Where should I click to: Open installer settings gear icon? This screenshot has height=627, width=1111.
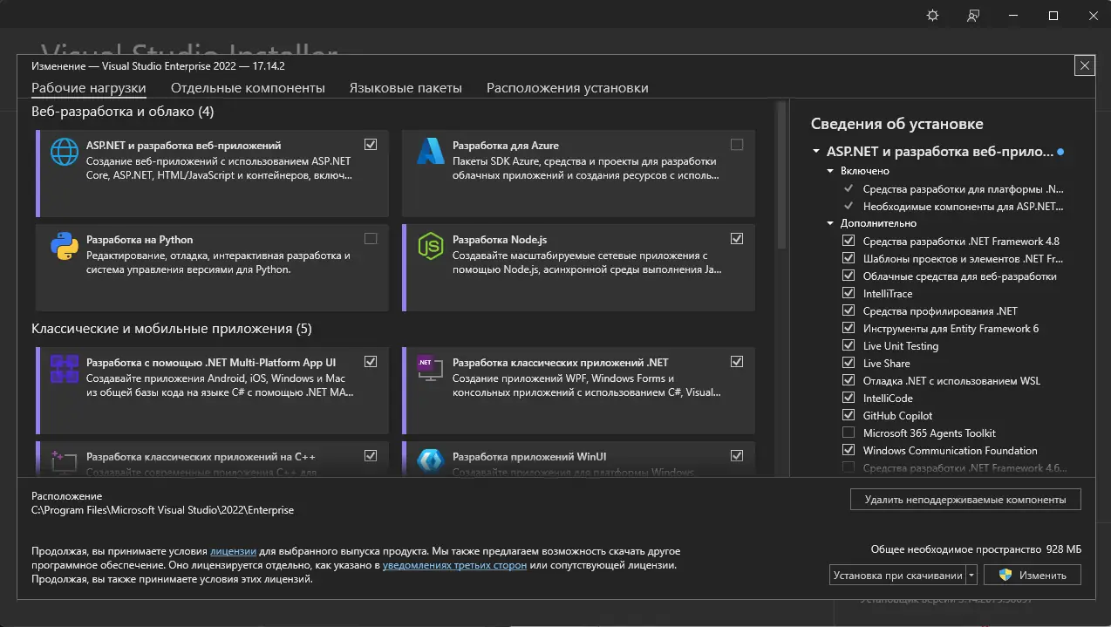[932, 16]
